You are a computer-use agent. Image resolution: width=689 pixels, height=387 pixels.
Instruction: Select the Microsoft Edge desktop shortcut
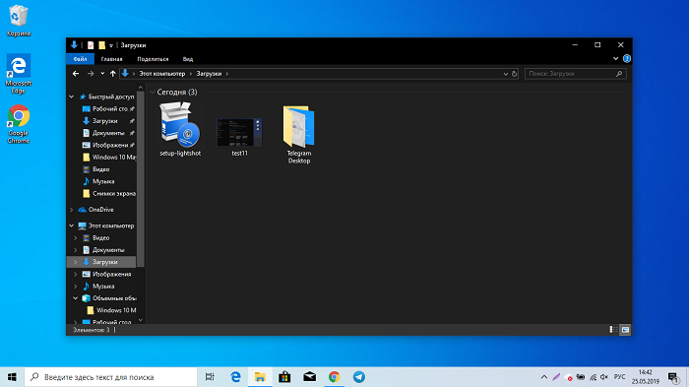click(x=18, y=74)
